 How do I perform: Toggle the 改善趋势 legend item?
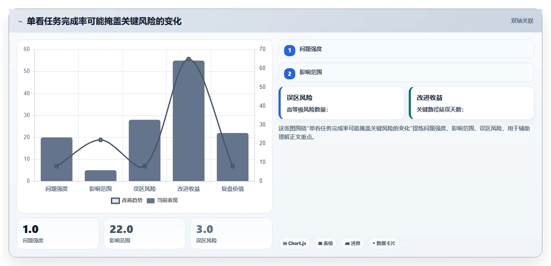click(126, 200)
